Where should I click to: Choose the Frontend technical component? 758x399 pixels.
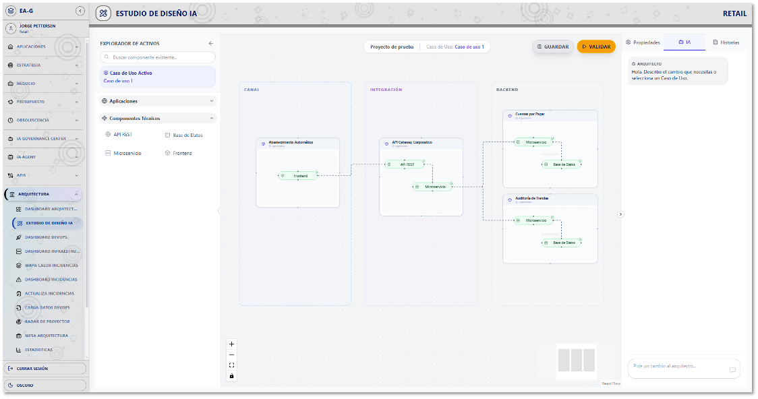tap(178, 153)
